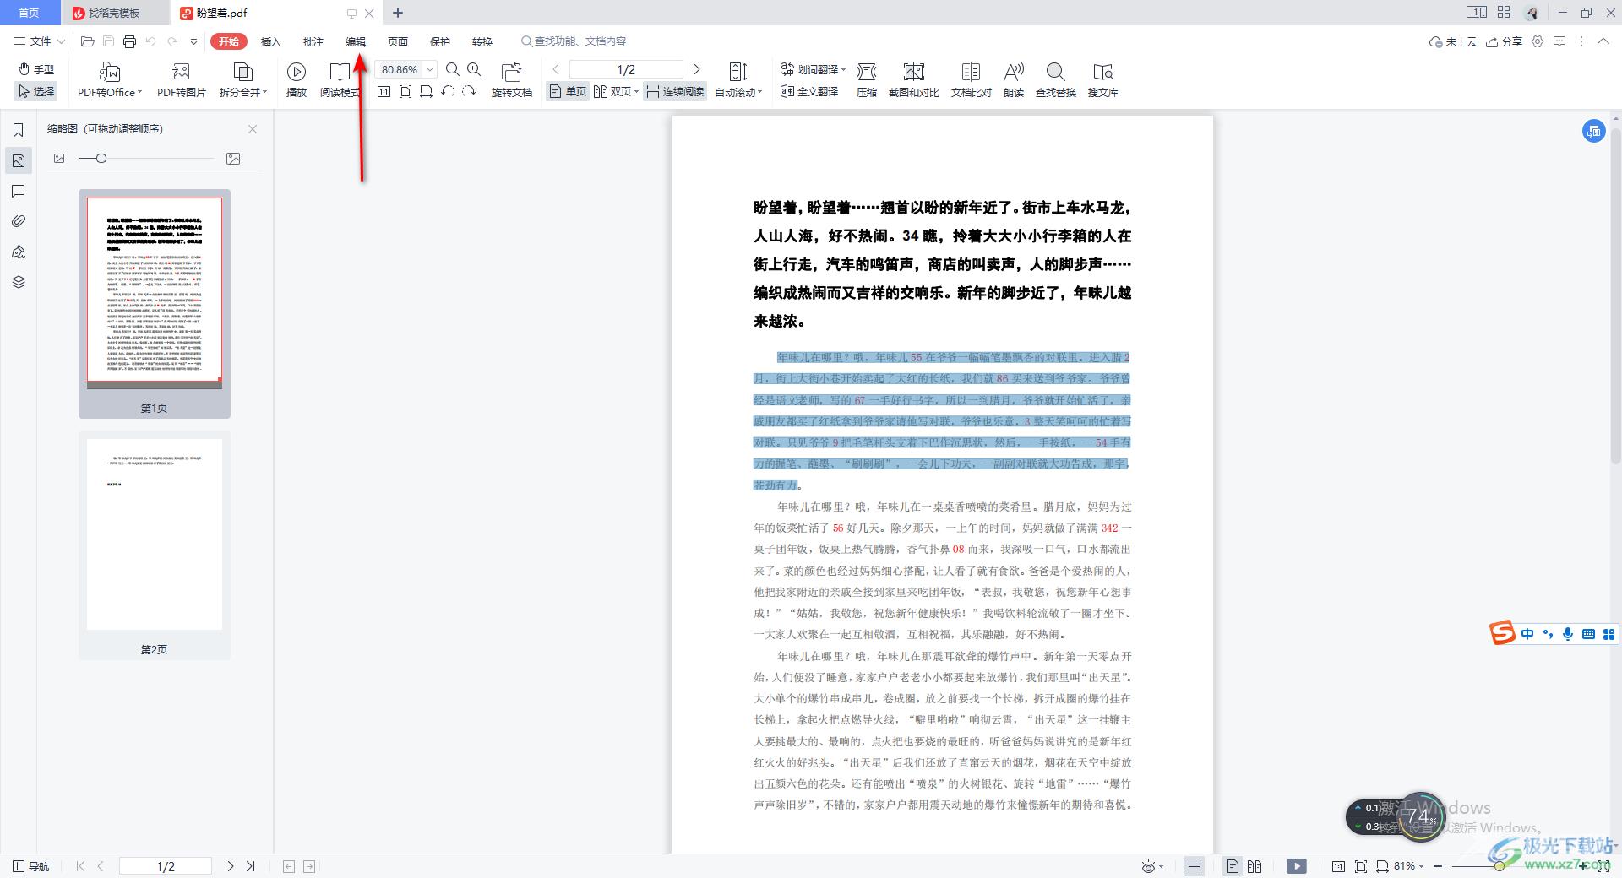Collapse the ribbon with the up chevron
This screenshot has width=1622, height=878.
(1603, 41)
